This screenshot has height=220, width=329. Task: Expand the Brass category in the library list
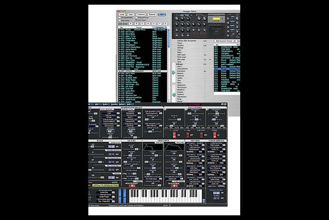(177, 64)
